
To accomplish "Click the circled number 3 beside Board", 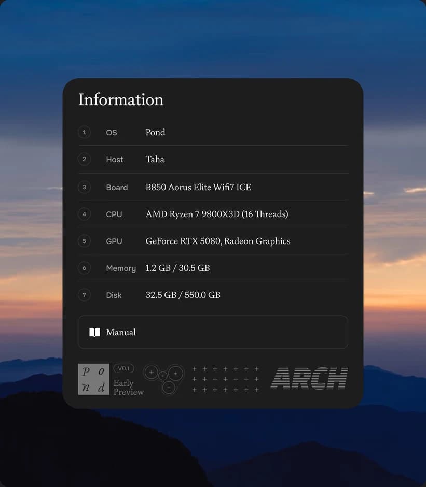I will point(84,187).
